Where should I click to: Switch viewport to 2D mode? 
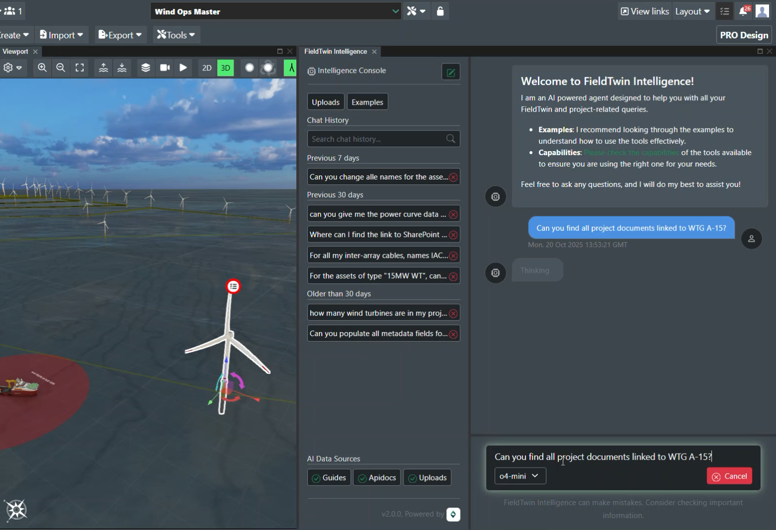[x=207, y=68]
